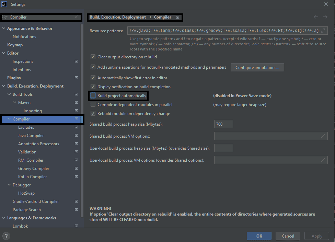Click Shared build process VM options field

[x=271, y=136]
